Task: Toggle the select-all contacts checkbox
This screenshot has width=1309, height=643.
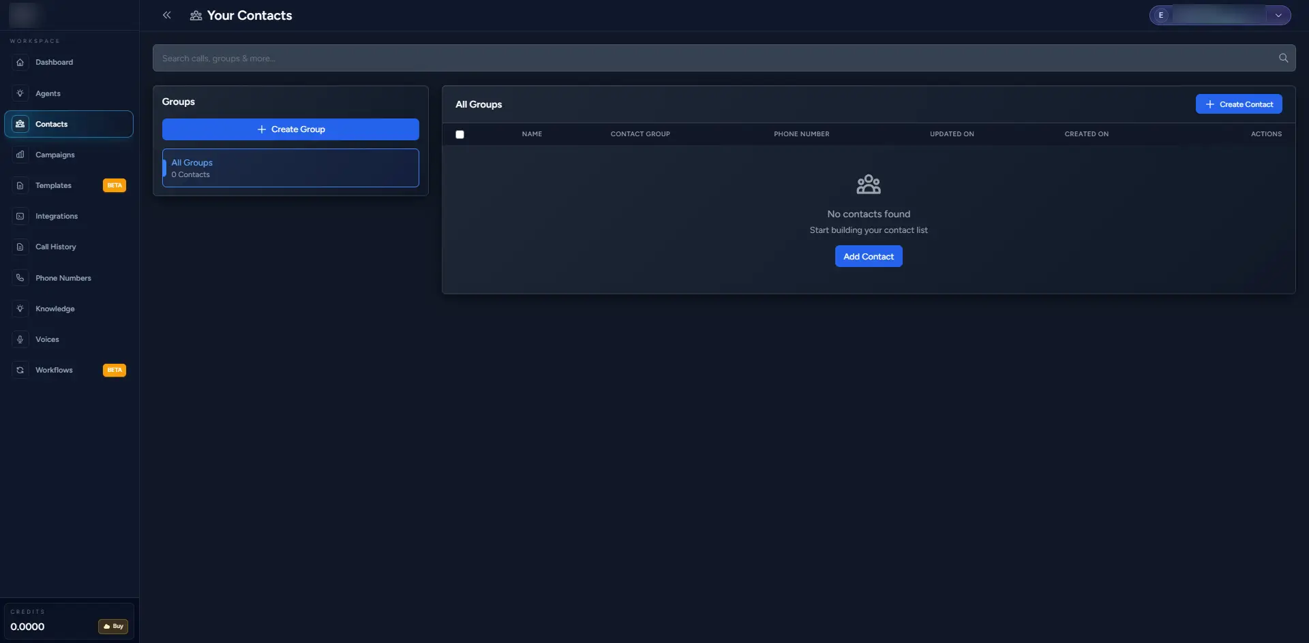Action: click(460, 135)
